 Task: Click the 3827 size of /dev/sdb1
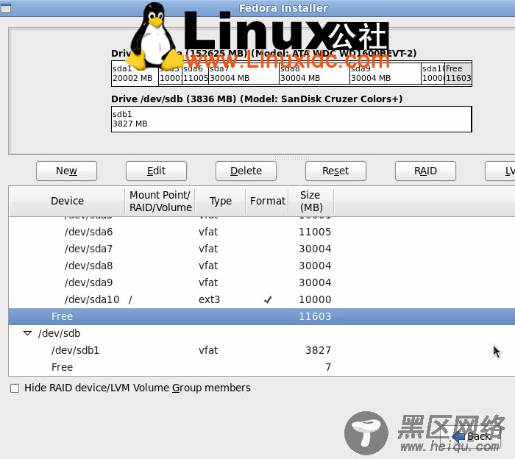click(x=318, y=350)
